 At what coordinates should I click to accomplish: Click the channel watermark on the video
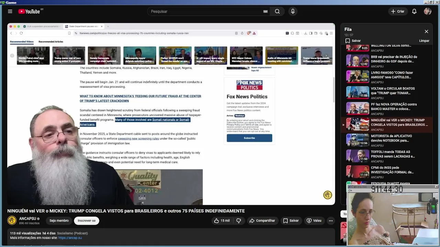pyautogui.click(x=328, y=195)
